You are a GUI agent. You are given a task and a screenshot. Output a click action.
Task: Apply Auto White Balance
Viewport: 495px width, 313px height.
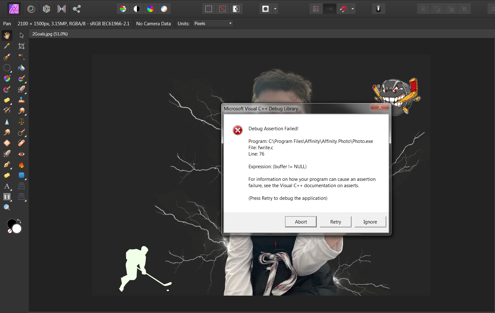tap(164, 9)
